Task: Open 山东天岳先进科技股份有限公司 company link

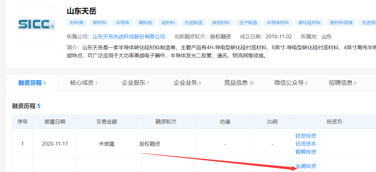Action: (129, 37)
